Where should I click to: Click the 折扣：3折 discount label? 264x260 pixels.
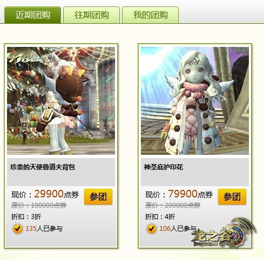(26, 216)
